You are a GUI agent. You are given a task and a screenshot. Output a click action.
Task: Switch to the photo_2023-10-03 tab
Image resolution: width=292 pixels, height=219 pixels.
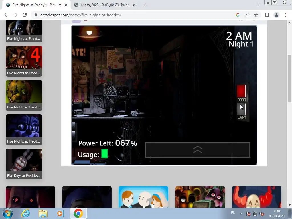tap(105, 5)
